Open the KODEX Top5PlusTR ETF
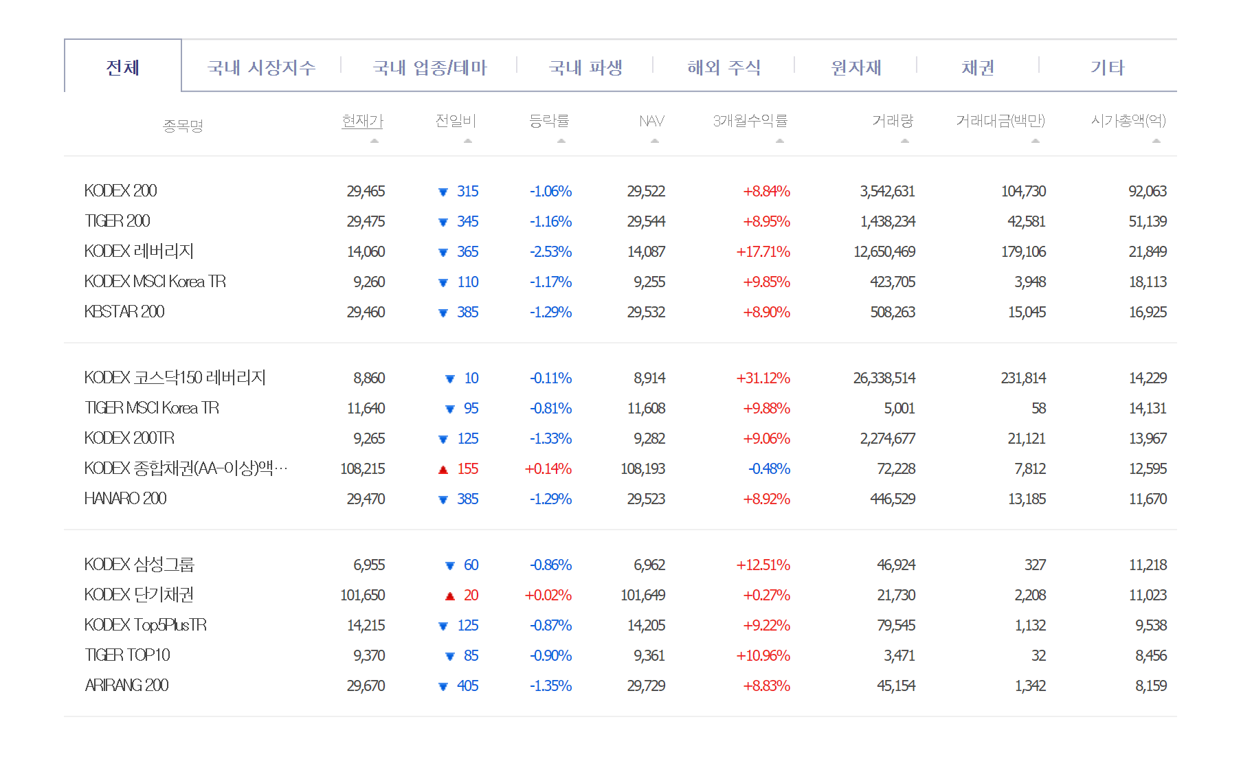The height and width of the screenshot is (759, 1241). tap(145, 625)
